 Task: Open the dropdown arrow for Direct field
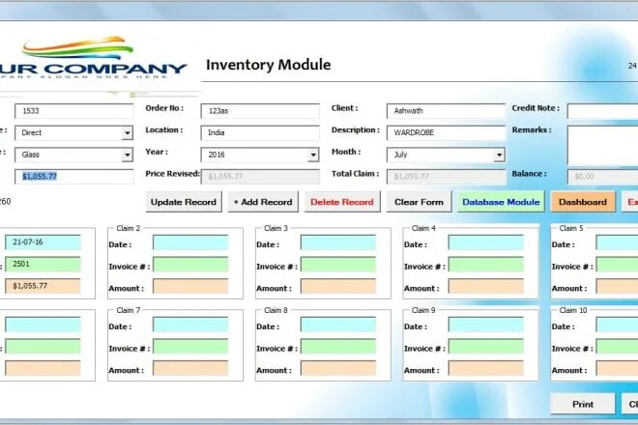128,133
